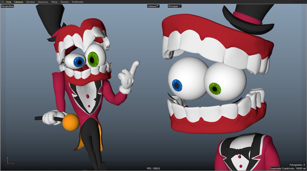Open the Vista menu
This screenshot has height=171, width=307.
coord(8,2)
